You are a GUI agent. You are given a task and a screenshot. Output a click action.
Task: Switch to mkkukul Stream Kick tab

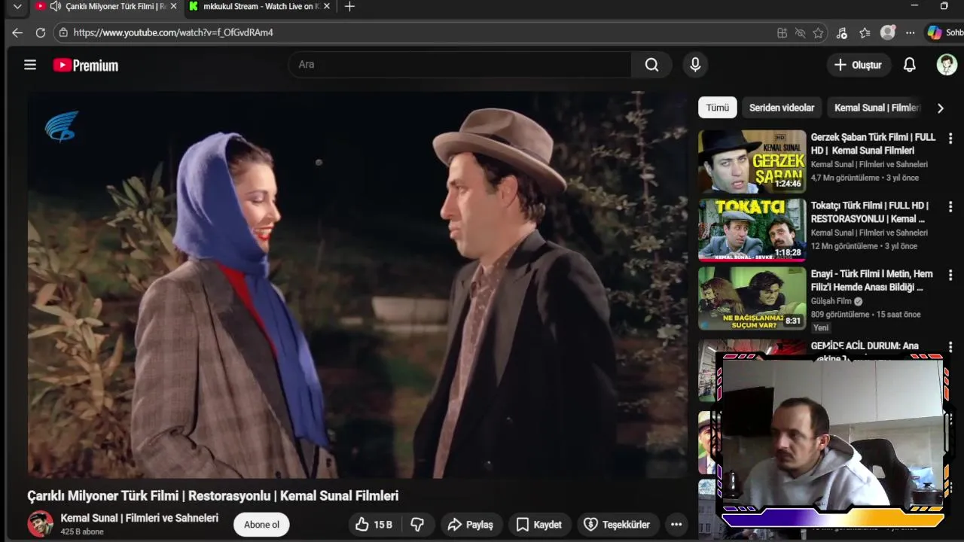tap(261, 7)
